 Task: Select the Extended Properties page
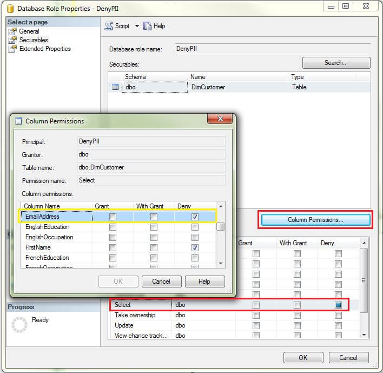click(45, 49)
